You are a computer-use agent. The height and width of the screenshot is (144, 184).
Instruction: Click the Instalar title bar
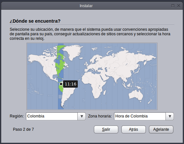coord(86,6)
